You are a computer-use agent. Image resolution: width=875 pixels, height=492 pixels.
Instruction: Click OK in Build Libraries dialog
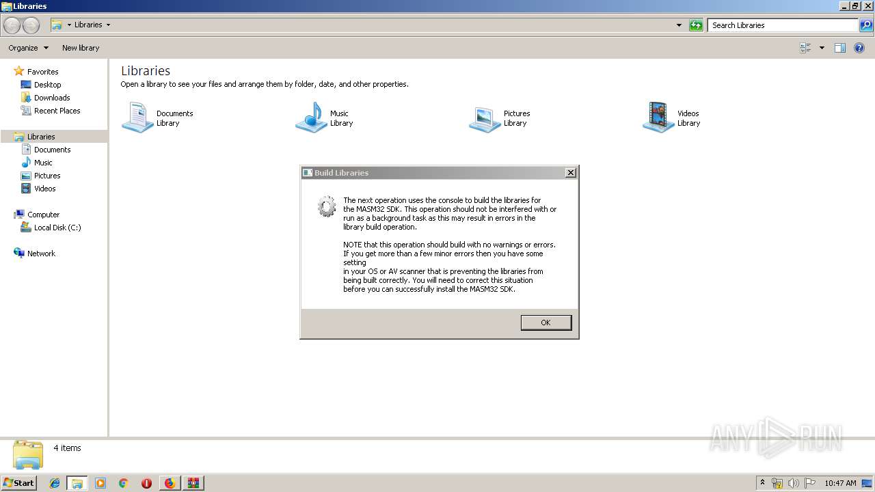(x=546, y=323)
